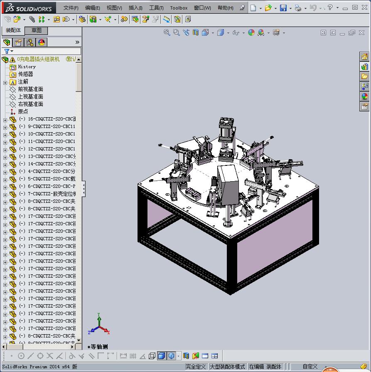Click the Zoom to Area icon
Viewport: 371px width, 372px height.
(x=176, y=32)
